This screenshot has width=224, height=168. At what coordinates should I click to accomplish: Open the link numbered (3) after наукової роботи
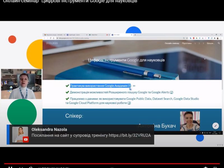[x=129, y=103]
